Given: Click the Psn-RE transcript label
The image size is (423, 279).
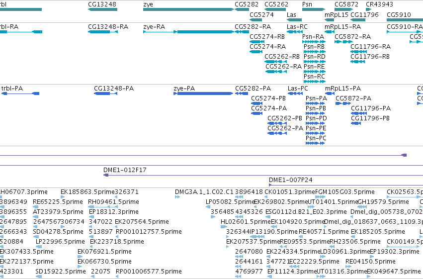Looking at the screenshot, I should tap(314, 67).
